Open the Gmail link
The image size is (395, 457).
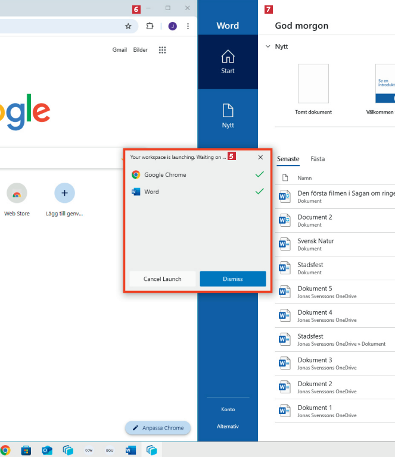click(119, 50)
